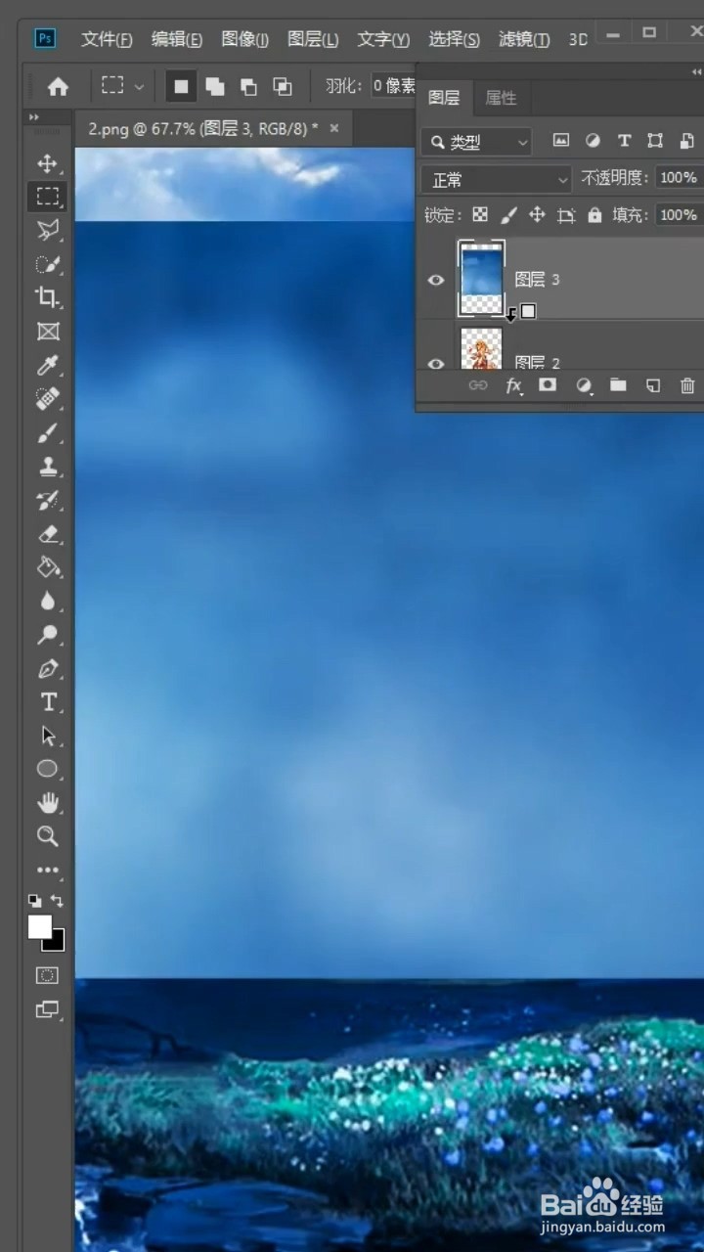Viewport: 704px width, 1252px height.
Task: Open the 正常 blend mode dropdown
Action: click(496, 179)
